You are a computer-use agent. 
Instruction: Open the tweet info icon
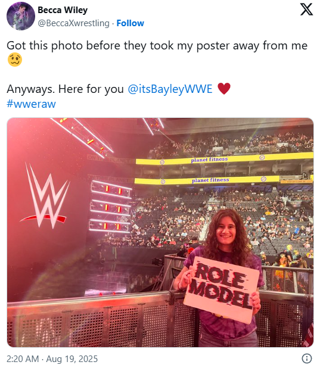[x=307, y=358]
